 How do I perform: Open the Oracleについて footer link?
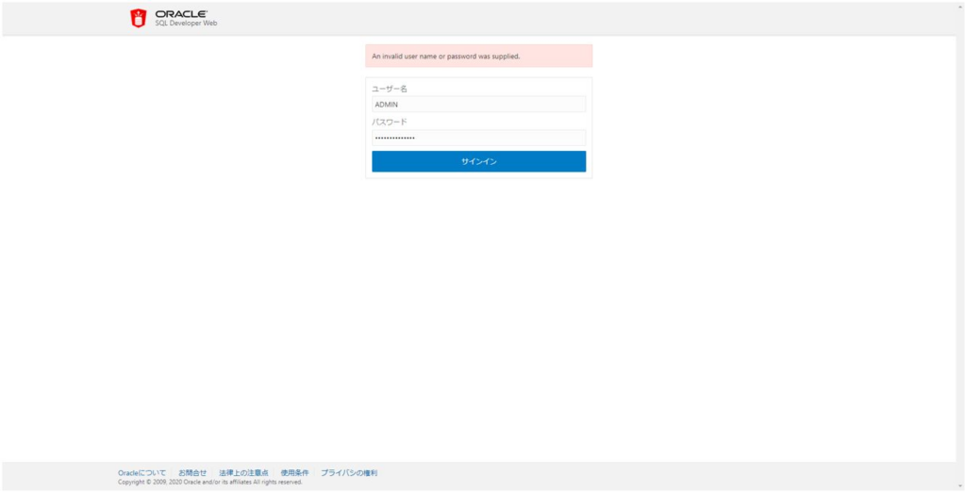[x=142, y=472]
